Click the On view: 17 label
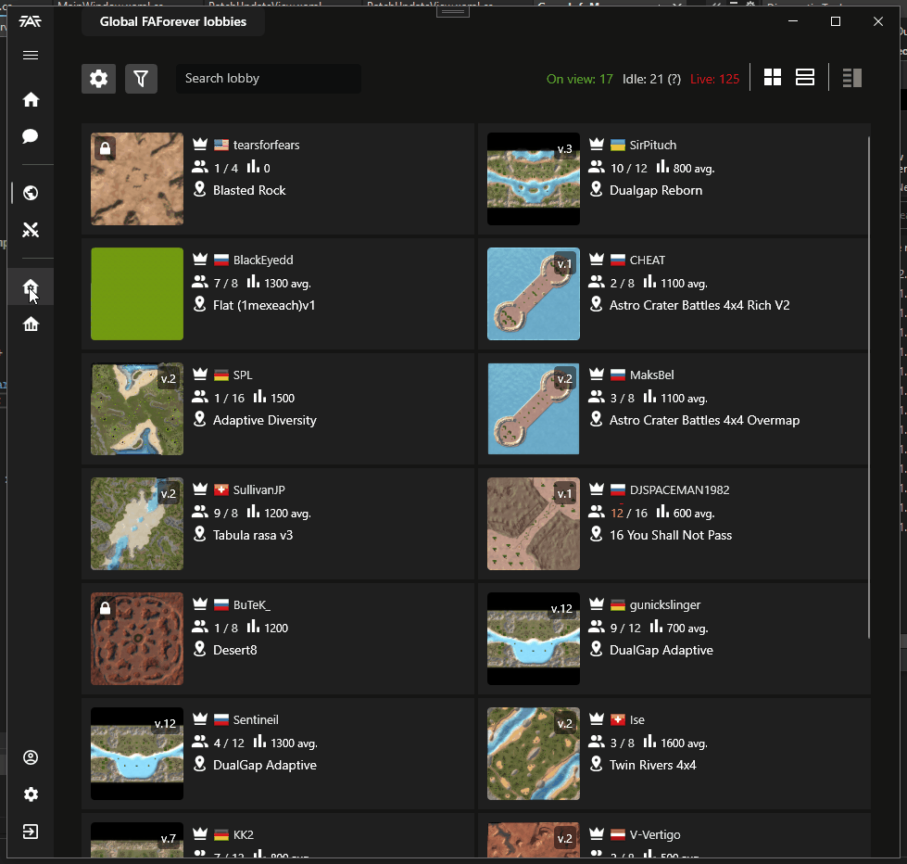The image size is (907, 864). coord(580,80)
